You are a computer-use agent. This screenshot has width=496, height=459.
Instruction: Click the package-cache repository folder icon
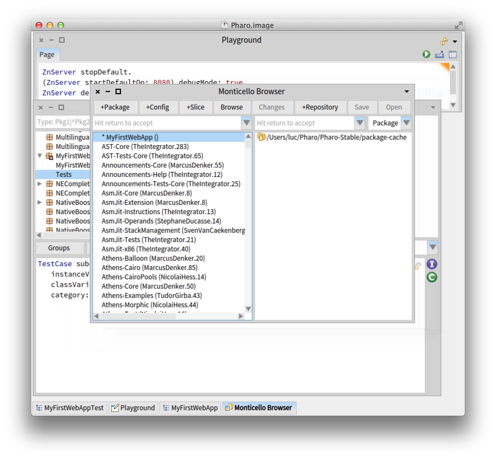click(261, 137)
